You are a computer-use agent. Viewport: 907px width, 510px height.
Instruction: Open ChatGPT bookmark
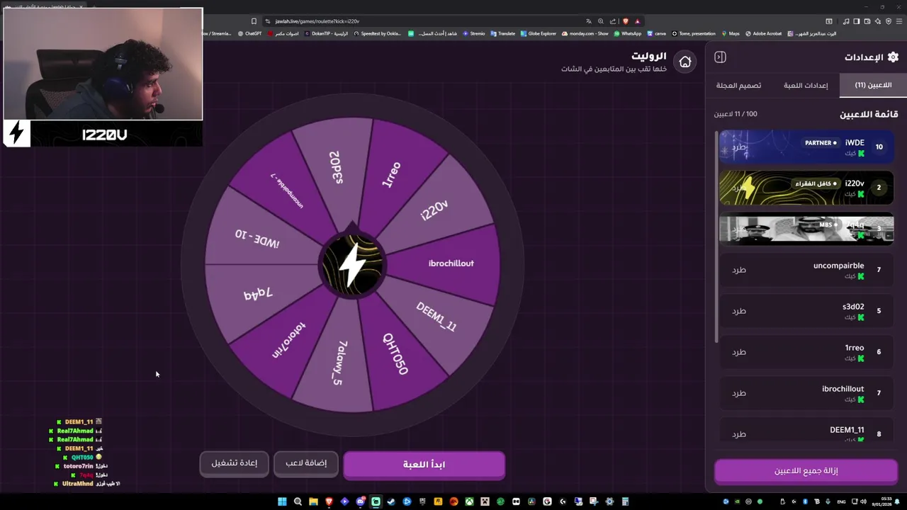[250, 33]
